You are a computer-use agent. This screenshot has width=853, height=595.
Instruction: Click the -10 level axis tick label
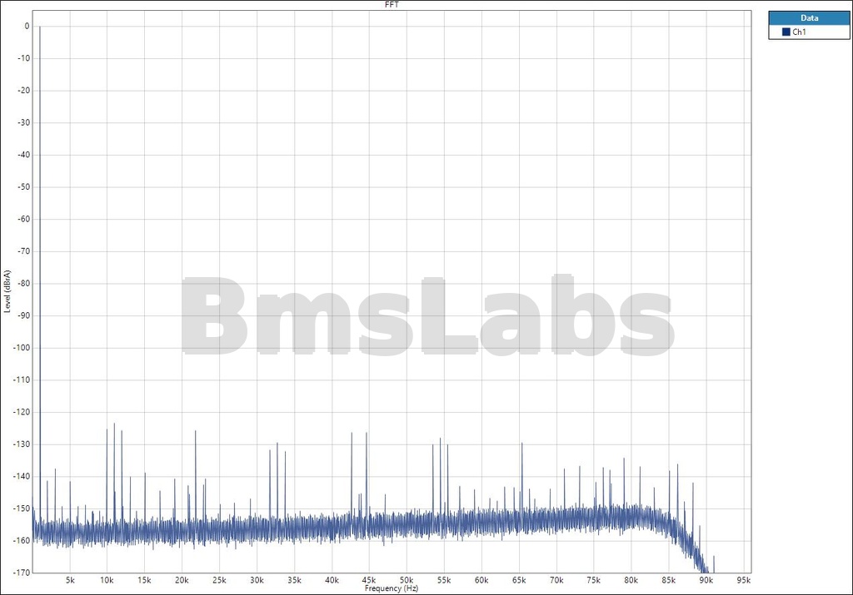pyautogui.click(x=23, y=58)
